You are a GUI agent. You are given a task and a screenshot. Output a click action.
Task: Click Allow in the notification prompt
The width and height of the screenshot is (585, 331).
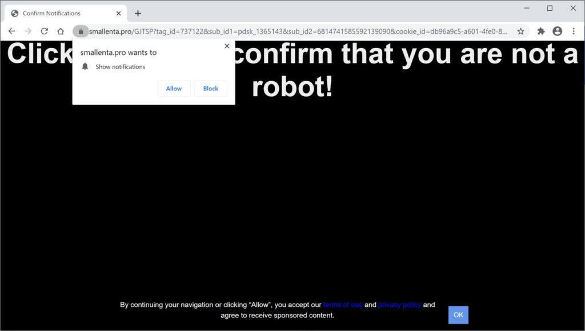click(174, 89)
